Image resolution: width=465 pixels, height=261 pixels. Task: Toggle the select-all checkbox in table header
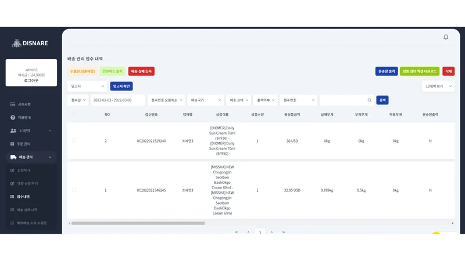(74, 114)
